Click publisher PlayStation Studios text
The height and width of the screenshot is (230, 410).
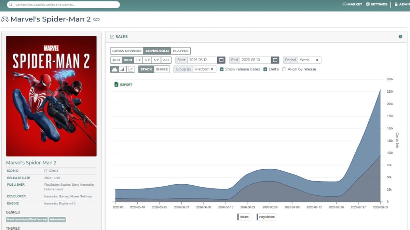pos(69,187)
